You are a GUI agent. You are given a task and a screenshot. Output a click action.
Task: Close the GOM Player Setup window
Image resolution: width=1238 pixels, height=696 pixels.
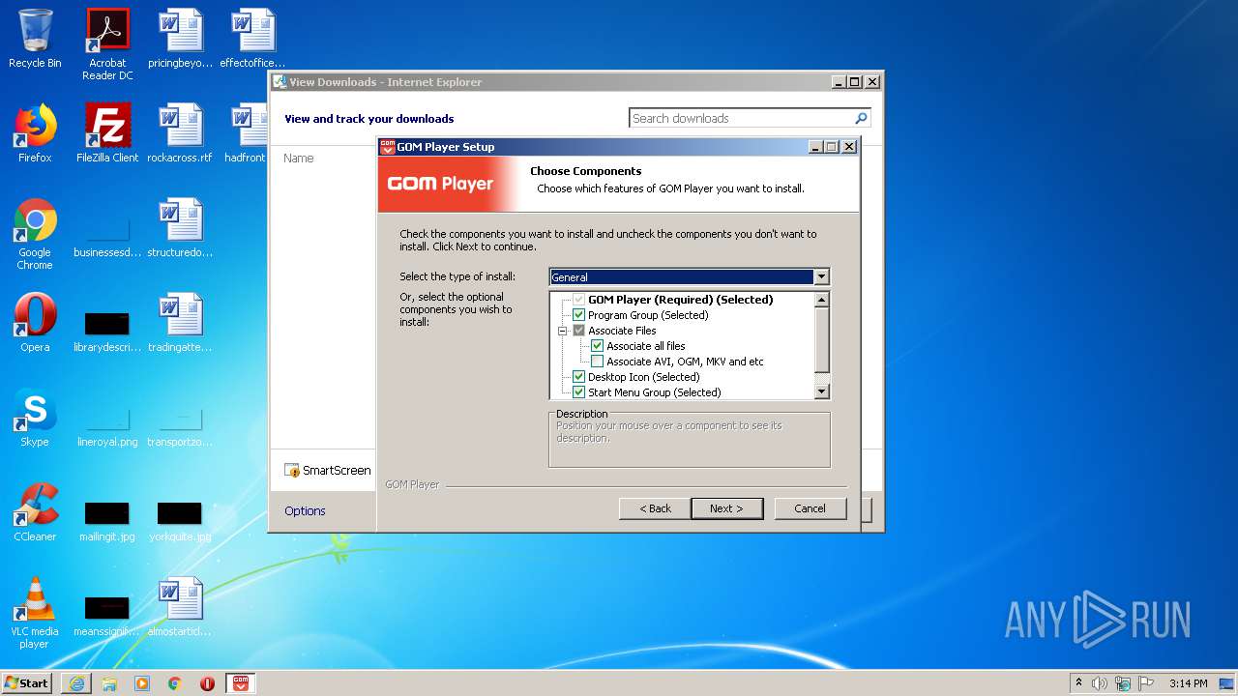[x=849, y=147]
